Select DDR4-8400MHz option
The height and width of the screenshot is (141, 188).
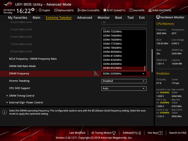tap(124, 64)
